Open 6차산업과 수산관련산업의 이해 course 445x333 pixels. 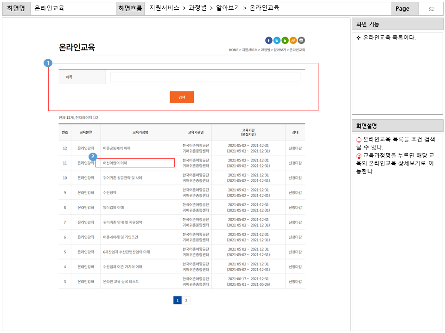tap(126, 252)
